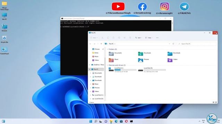222x124 pixels.
Task: Expand Documents under This PC in tree
Action: point(91,73)
